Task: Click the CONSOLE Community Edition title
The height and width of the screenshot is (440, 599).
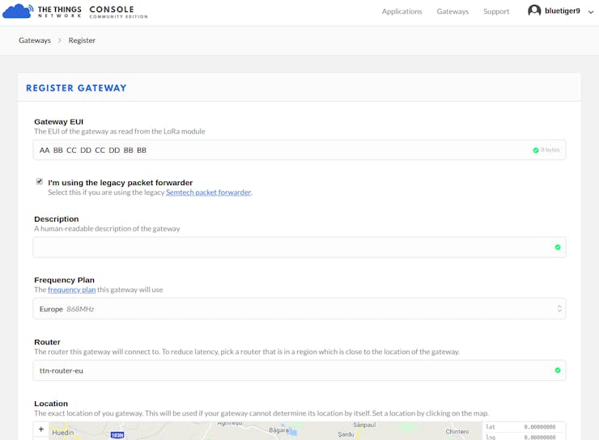Action: point(118,12)
